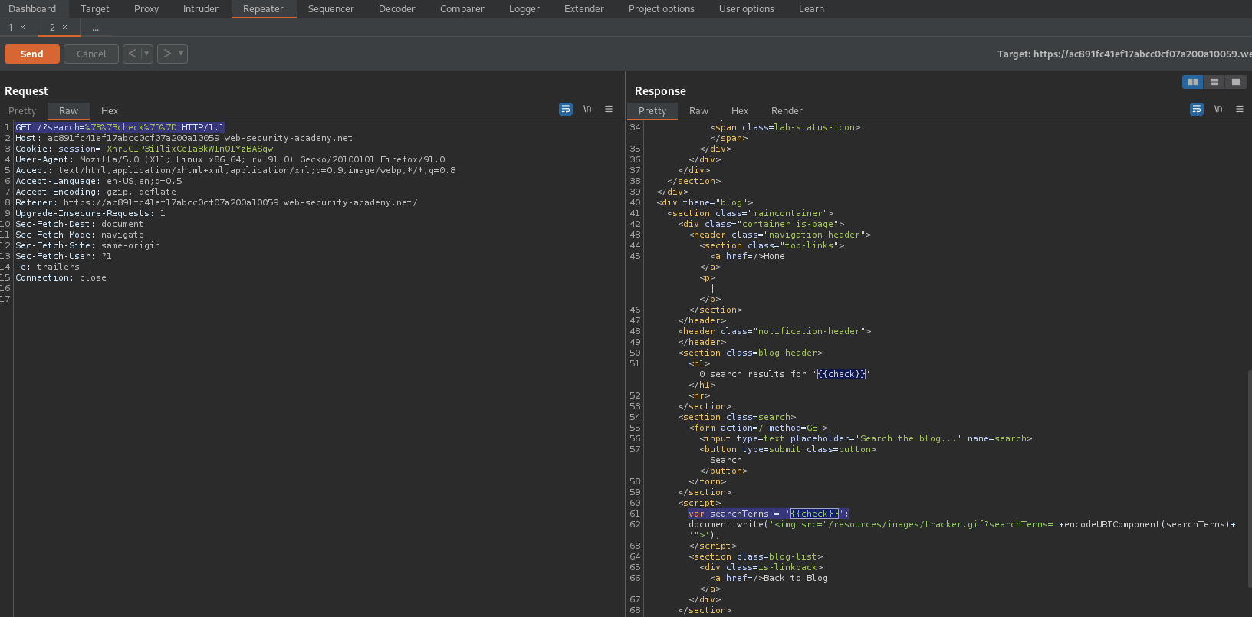Open the Decoder tab
1252x617 pixels.
[x=397, y=9]
